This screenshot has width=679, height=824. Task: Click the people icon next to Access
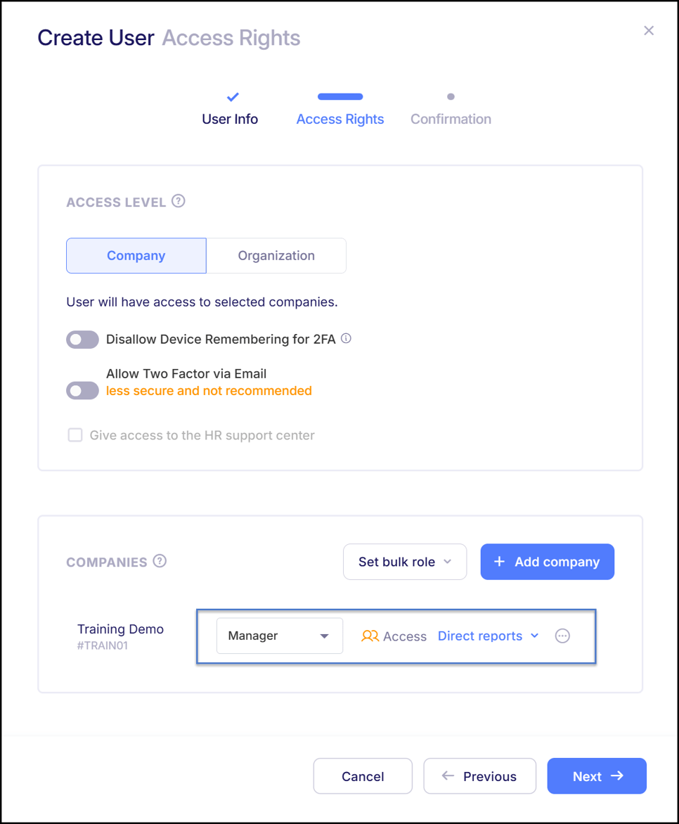tap(369, 636)
